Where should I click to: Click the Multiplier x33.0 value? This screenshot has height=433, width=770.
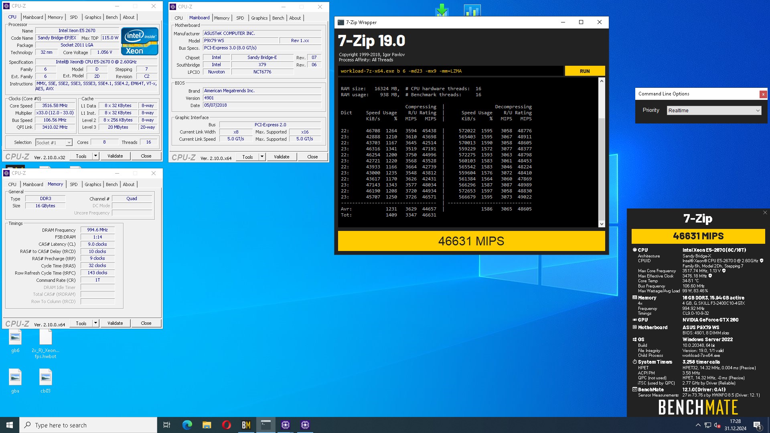[x=55, y=113]
